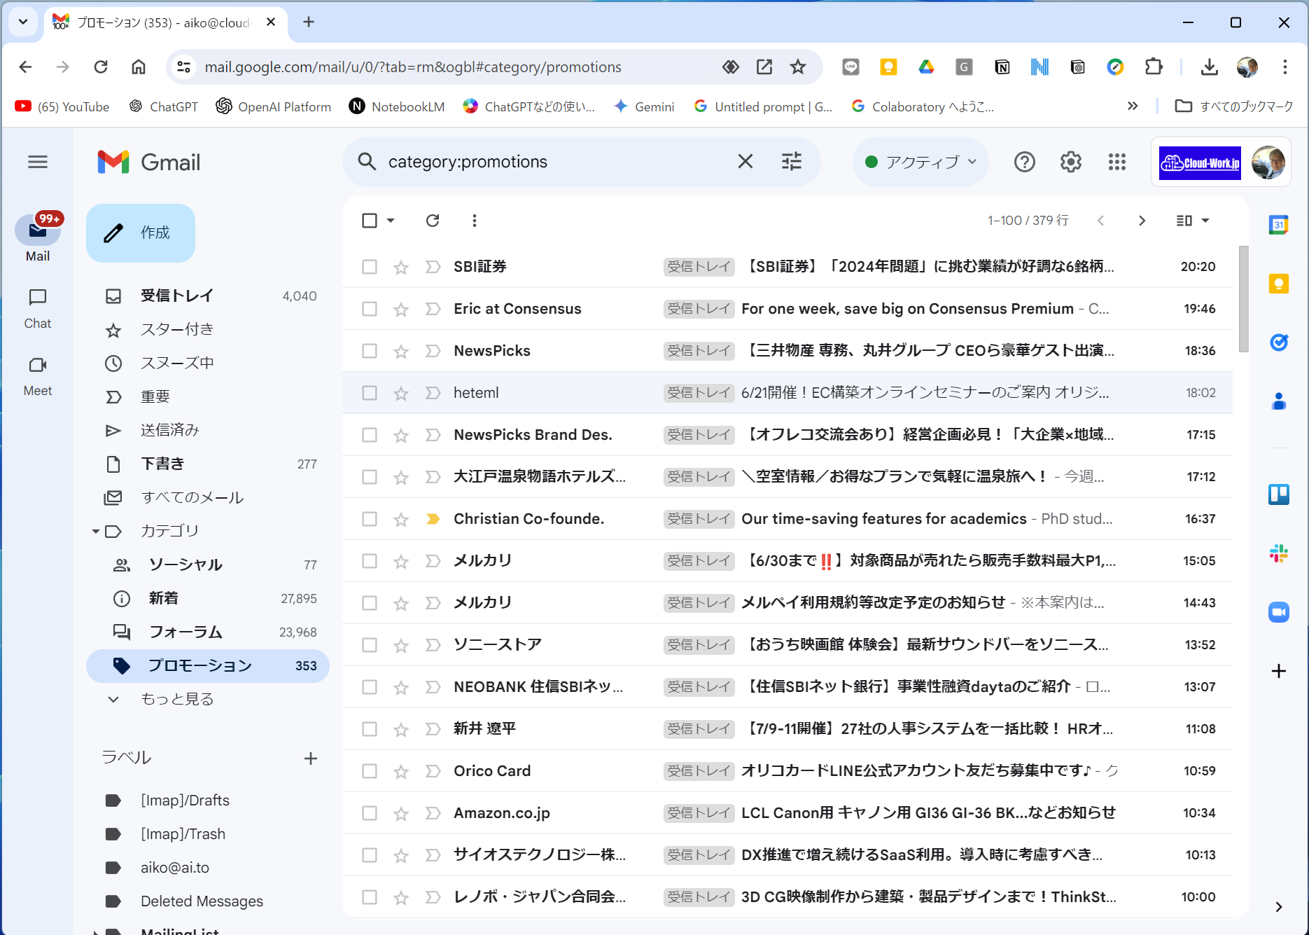
Task: Star the SBI証券 email
Action: coord(400,268)
